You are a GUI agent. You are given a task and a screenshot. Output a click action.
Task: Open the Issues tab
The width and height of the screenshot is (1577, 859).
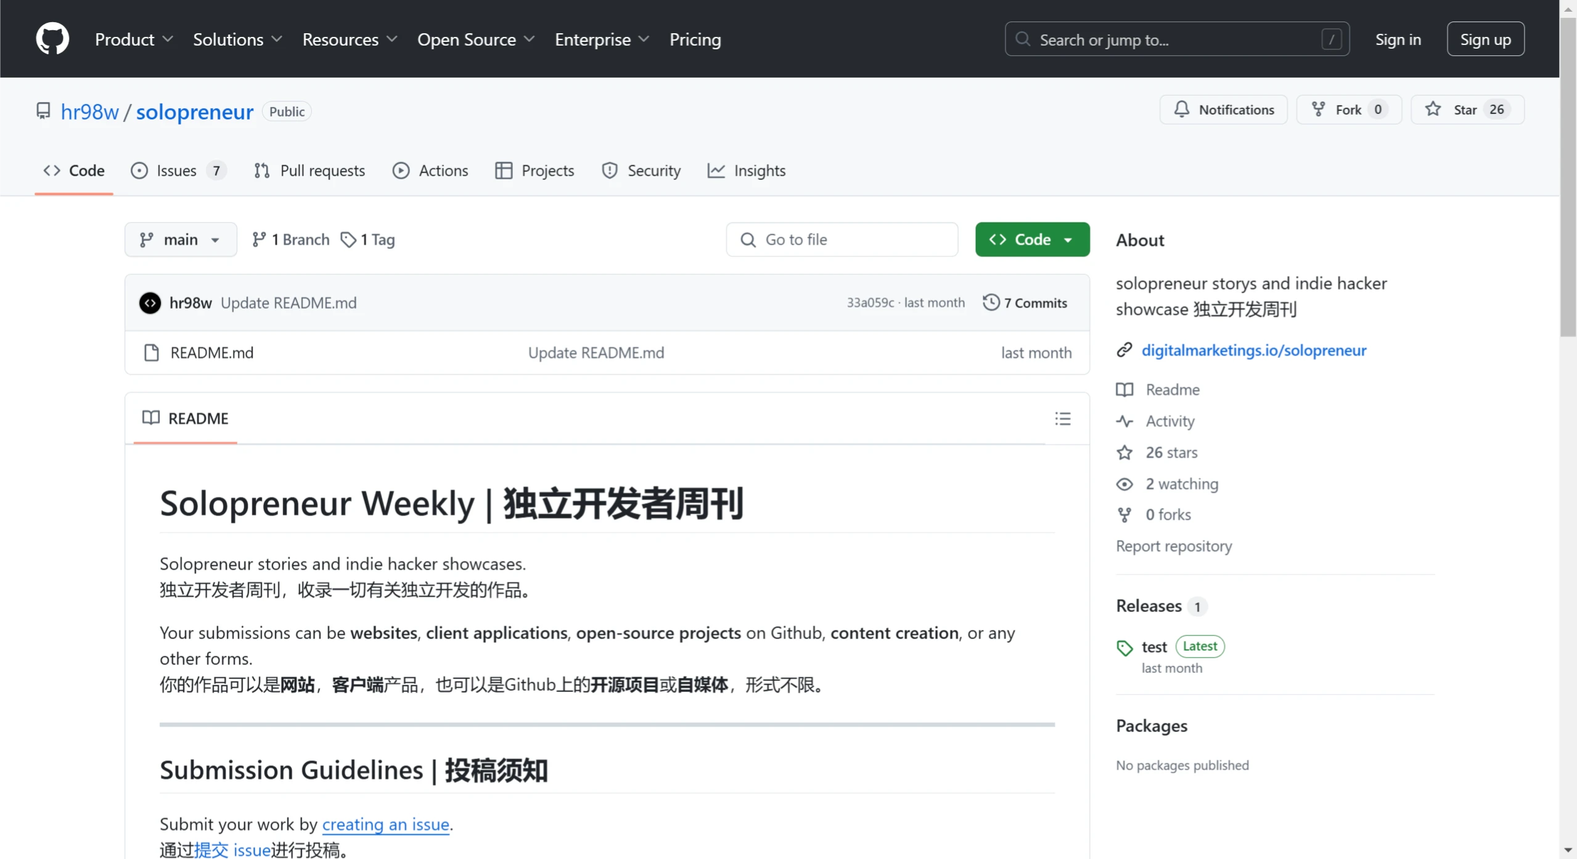pyautogui.click(x=179, y=170)
